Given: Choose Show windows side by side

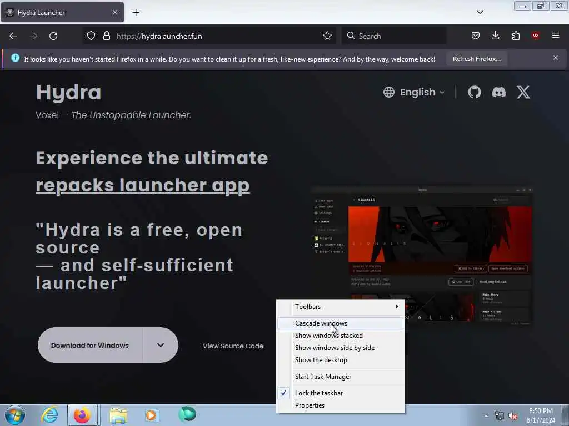Looking at the screenshot, I should click(x=341, y=347).
